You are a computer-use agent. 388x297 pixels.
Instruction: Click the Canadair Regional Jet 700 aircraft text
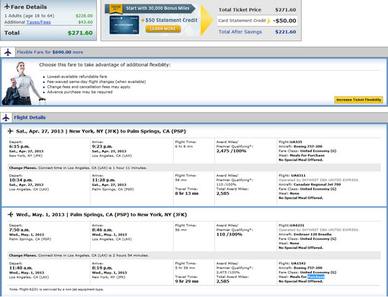317,184
